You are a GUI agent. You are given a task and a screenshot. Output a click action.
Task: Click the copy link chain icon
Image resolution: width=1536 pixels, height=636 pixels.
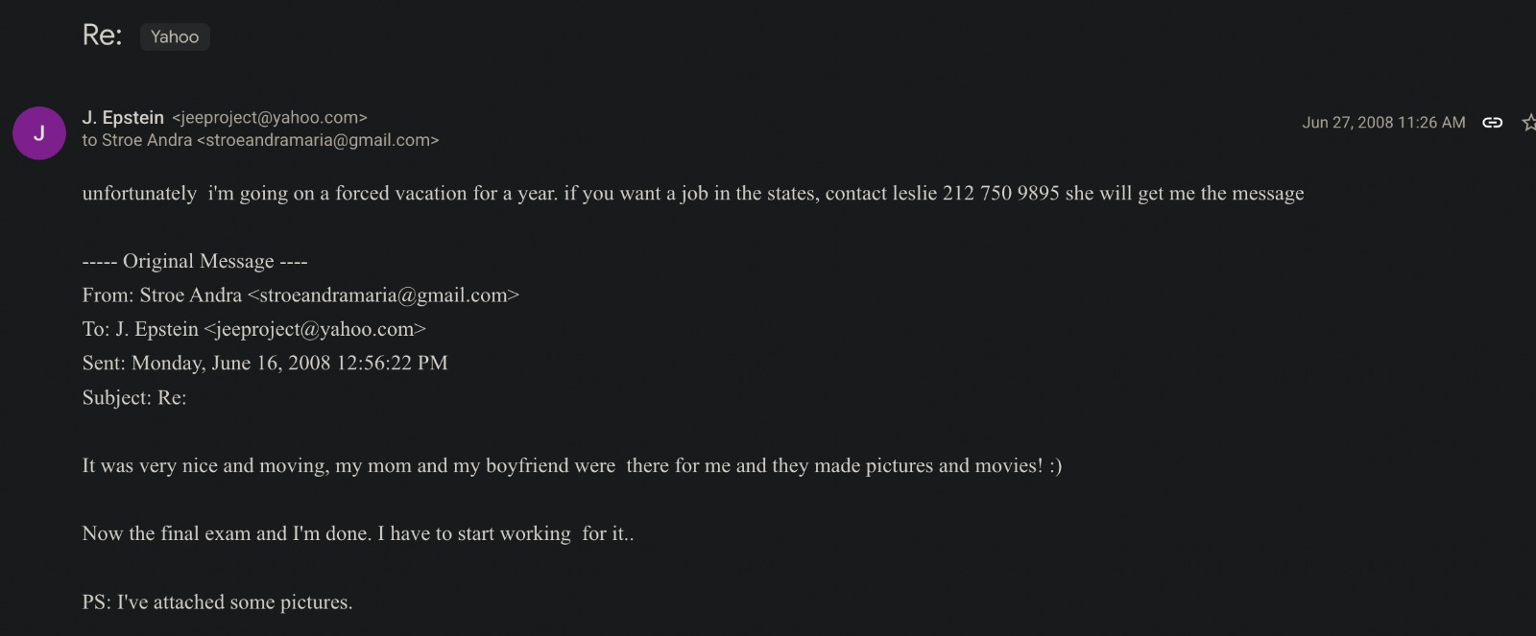coord(1492,123)
